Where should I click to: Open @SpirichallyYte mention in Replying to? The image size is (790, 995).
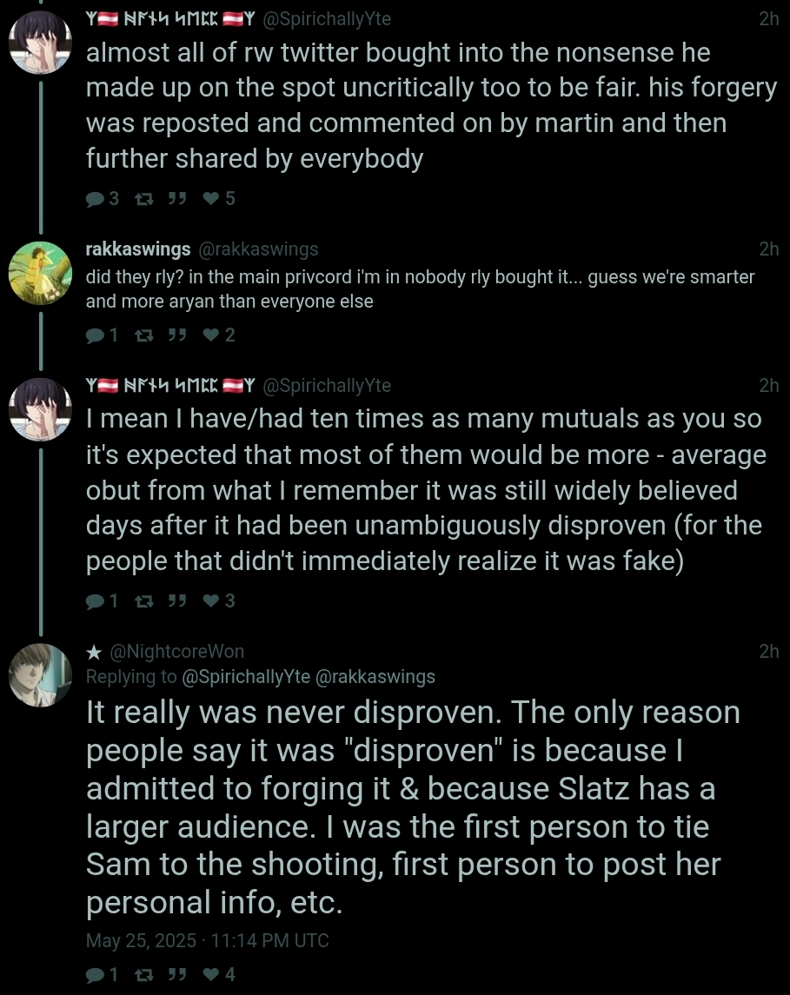[246, 677]
